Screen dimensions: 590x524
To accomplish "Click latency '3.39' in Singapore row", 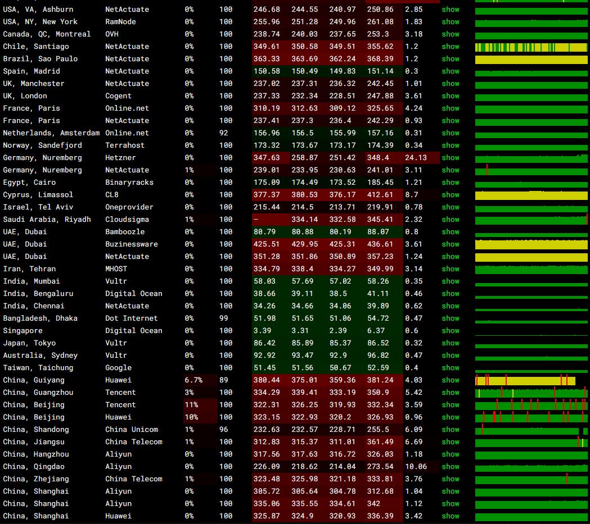I will pyautogui.click(x=262, y=331).
